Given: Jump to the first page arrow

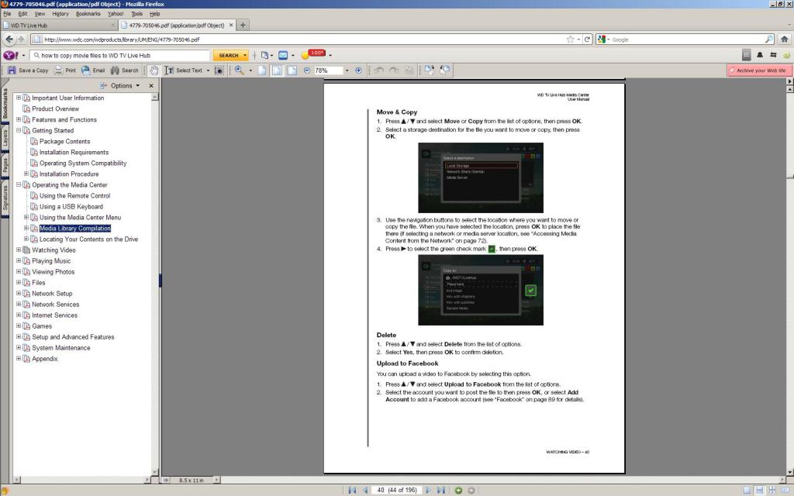Looking at the screenshot, I should (352, 490).
